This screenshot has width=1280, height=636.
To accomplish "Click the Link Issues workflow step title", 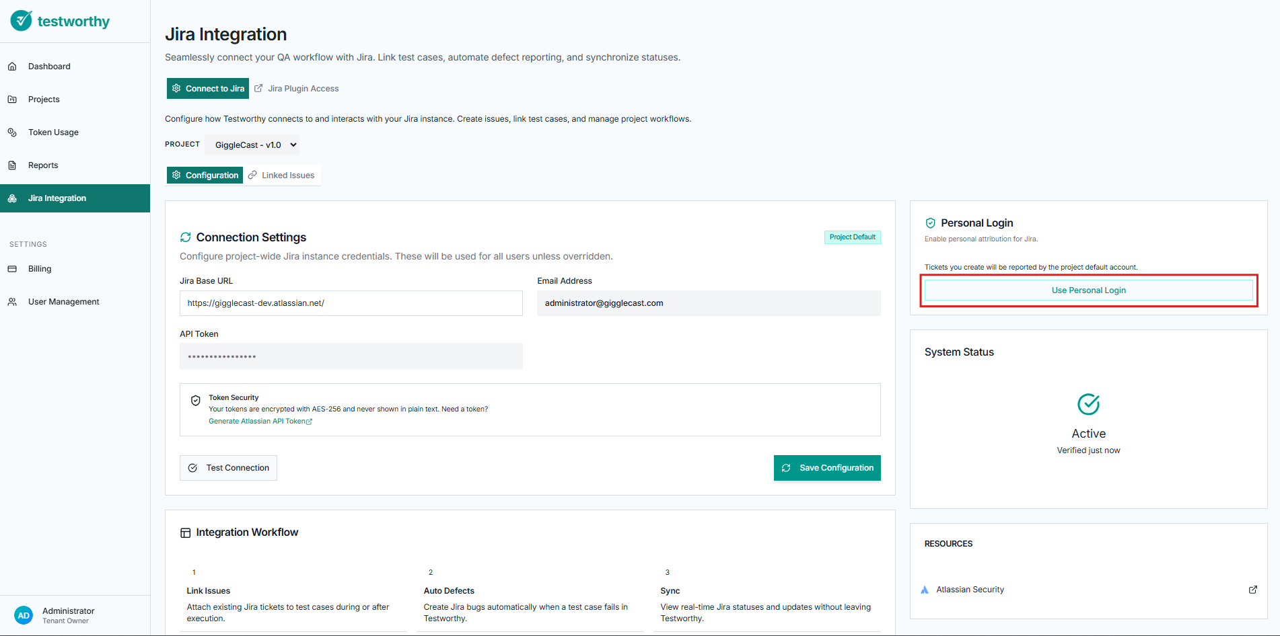I will pyautogui.click(x=209, y=591).
